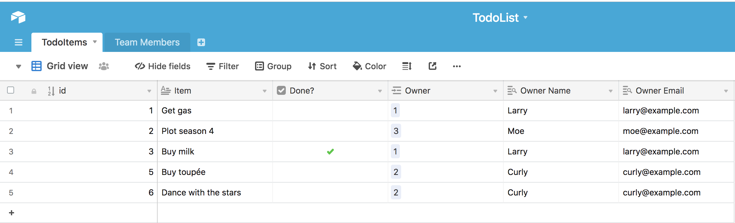Open the Filter button
The width and height of the screenshot is (735, 223).
[223, 66]
